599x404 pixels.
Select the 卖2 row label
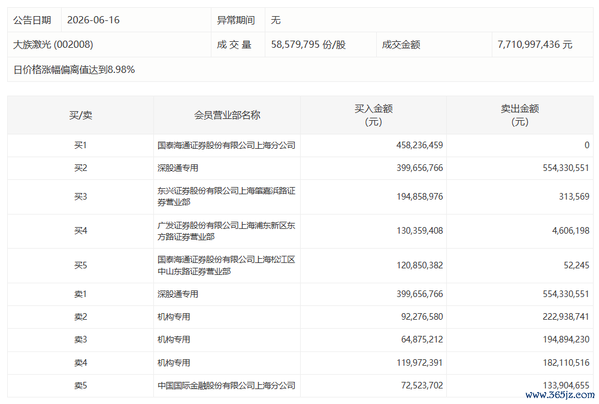[x=81, y=317]
